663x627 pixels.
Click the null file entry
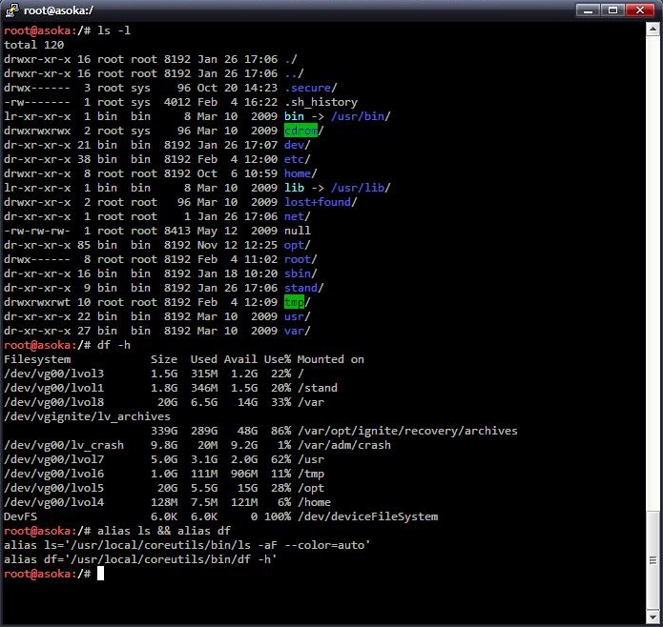[x=298, y=231]
